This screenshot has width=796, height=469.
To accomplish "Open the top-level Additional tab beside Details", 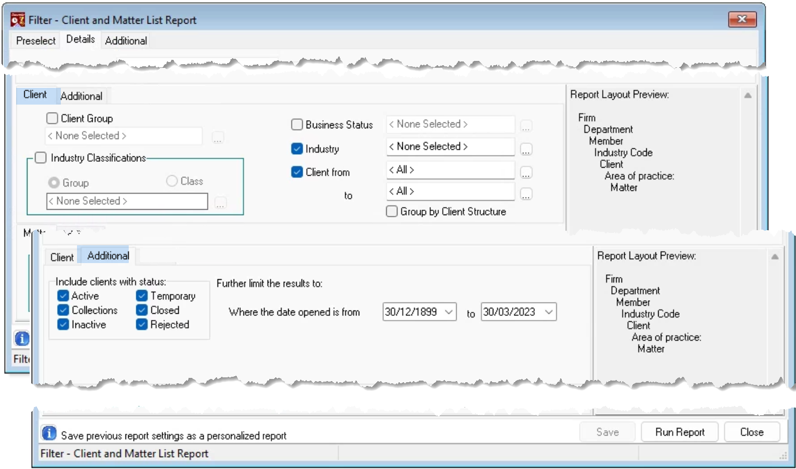I will point(126,41).
